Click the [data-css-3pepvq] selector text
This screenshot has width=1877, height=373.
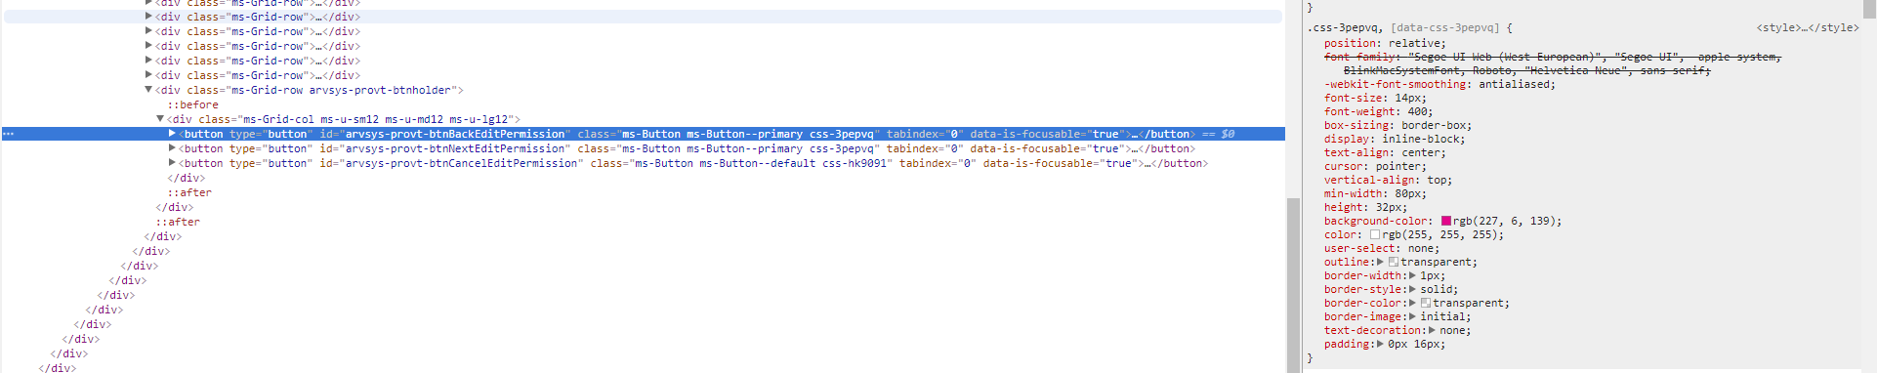(1444, 27)
